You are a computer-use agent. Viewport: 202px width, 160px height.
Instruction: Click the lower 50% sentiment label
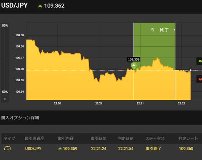click(5, 92)
